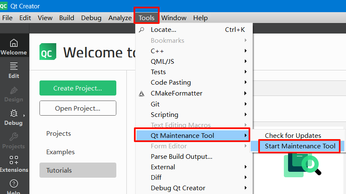Select Parse Build Output... entry
This screenshot has height=194, width=346.
click(x=194, y=157)
